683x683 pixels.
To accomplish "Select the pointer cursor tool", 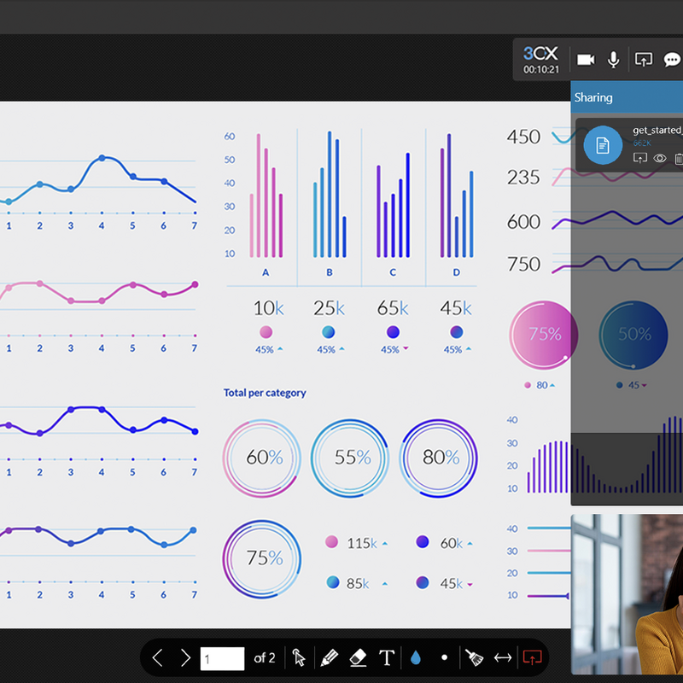I will (x=299, y=657).
